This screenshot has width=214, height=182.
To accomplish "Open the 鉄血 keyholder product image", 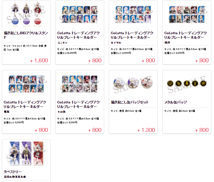I will (x=187, y=14).
